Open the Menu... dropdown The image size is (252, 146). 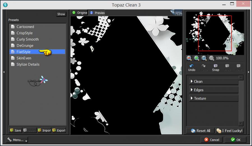point(17,140)
